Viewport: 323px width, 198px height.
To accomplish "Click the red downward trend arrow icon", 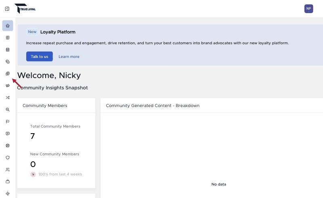I will (x=33, y=174).
